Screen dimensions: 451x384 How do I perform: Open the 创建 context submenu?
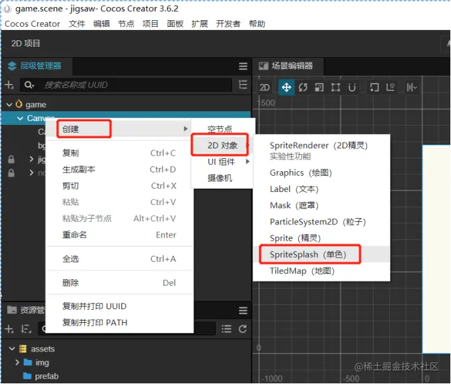coord(119,129)
